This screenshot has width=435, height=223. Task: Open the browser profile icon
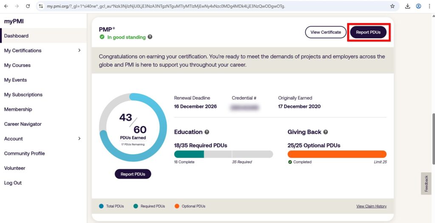(418, 6)
